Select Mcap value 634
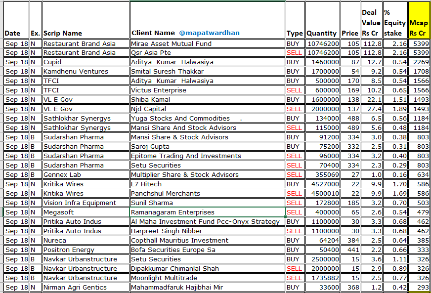 click(419, 175)
